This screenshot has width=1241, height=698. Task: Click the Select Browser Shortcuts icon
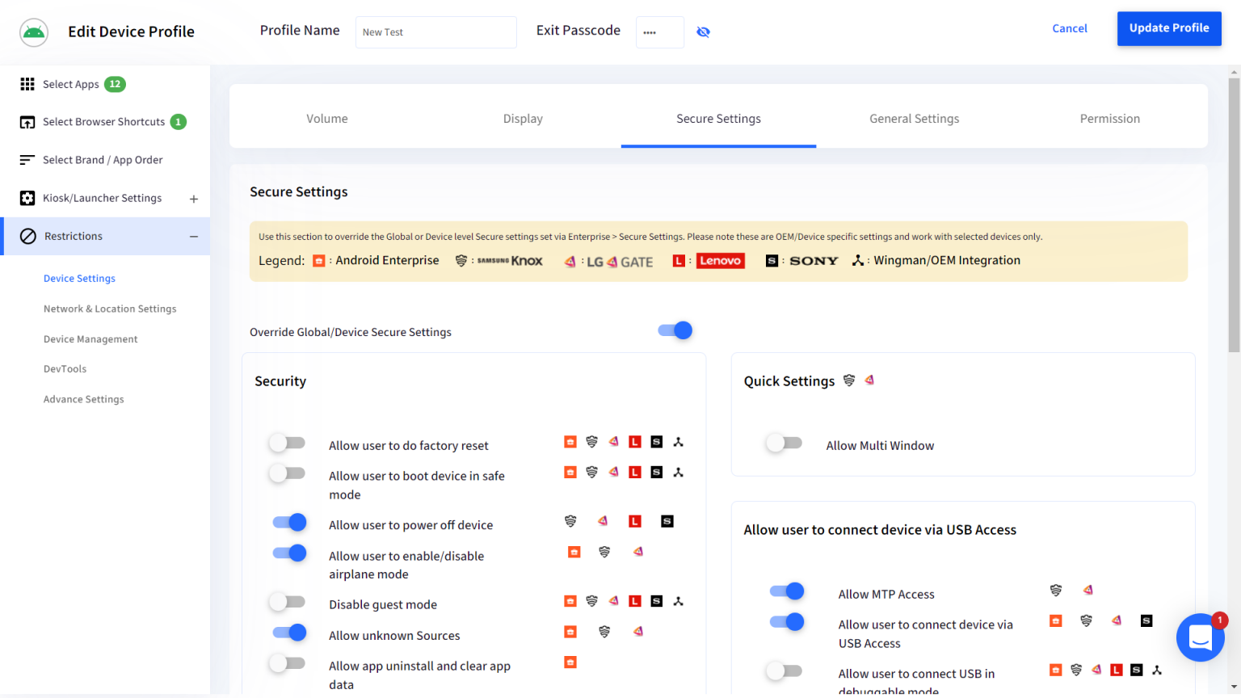pos(27,122)
